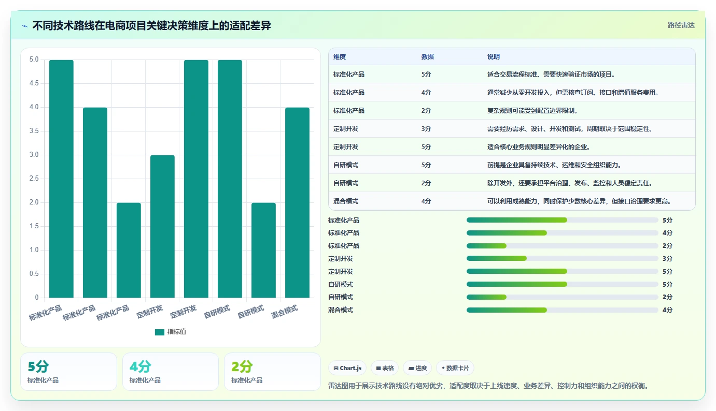The width and height of the screenshot is (716, 411).
Task: Click the 混合模式 x-axis label
Action: click(x=285, y=312)
